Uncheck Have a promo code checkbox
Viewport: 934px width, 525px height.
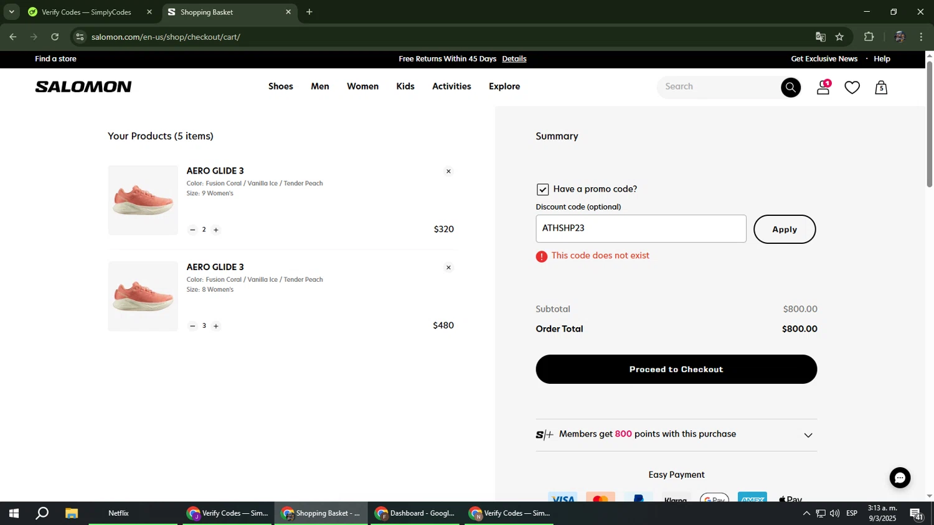point(543,190)
